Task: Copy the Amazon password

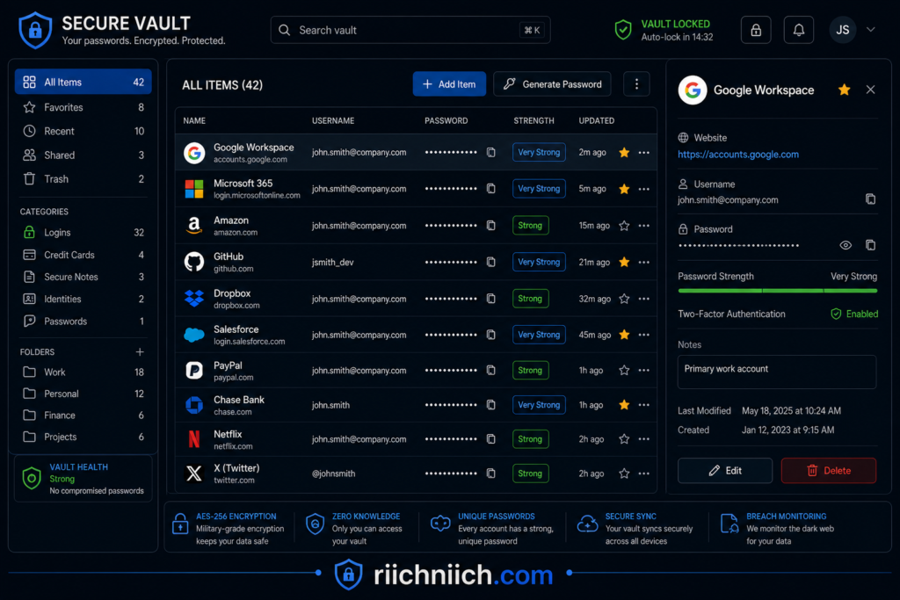Action: 491,226
